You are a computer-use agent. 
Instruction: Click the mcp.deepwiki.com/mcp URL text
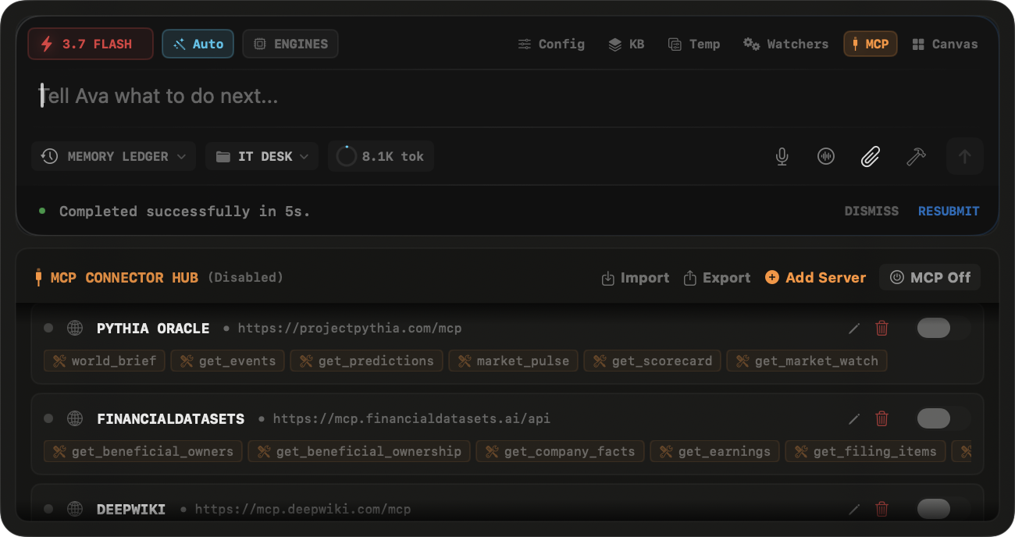(303, 510)
